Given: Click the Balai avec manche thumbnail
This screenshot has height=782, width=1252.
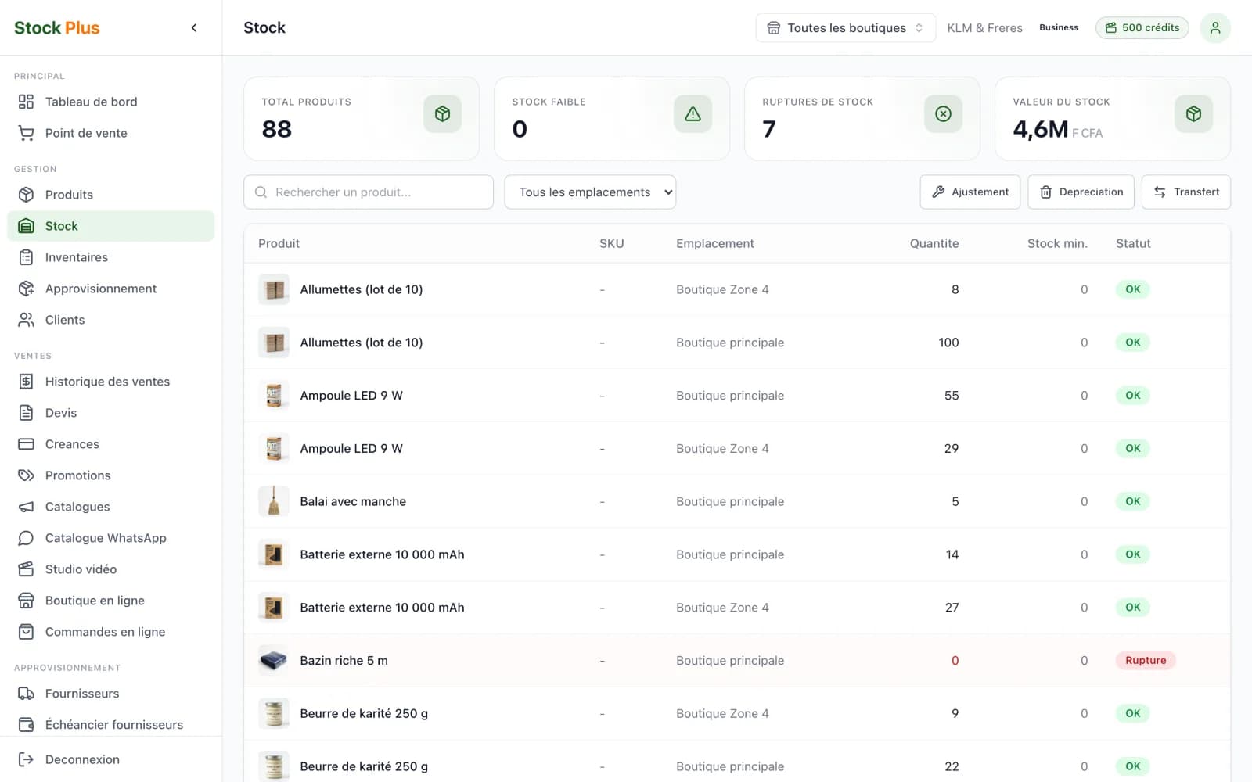Looking at the screenshot, I should click(x=274, y=501).
